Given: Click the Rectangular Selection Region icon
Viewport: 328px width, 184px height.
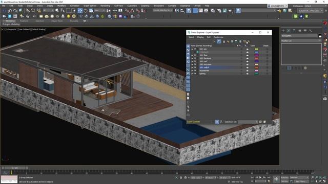Looking at the screenshot, I should [68, 10].
